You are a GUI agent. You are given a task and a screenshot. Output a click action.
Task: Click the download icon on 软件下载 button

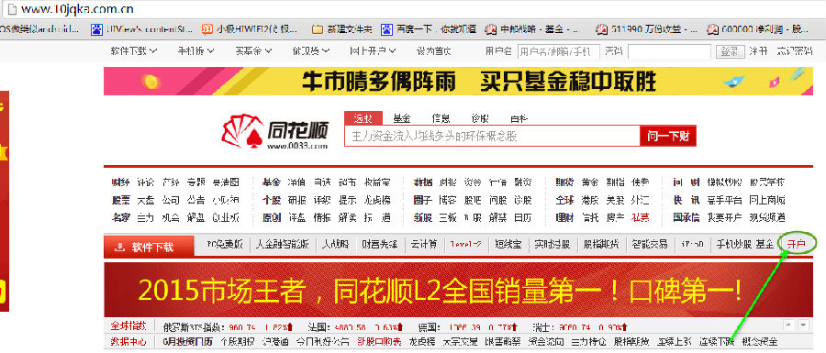(120, 247)
